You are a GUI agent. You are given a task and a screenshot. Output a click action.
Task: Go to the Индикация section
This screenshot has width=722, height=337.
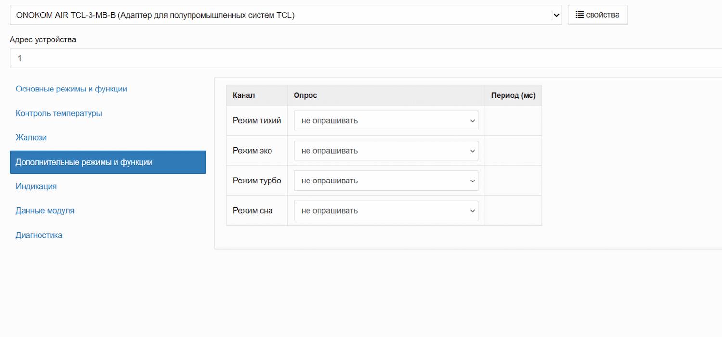pos(36,186)
